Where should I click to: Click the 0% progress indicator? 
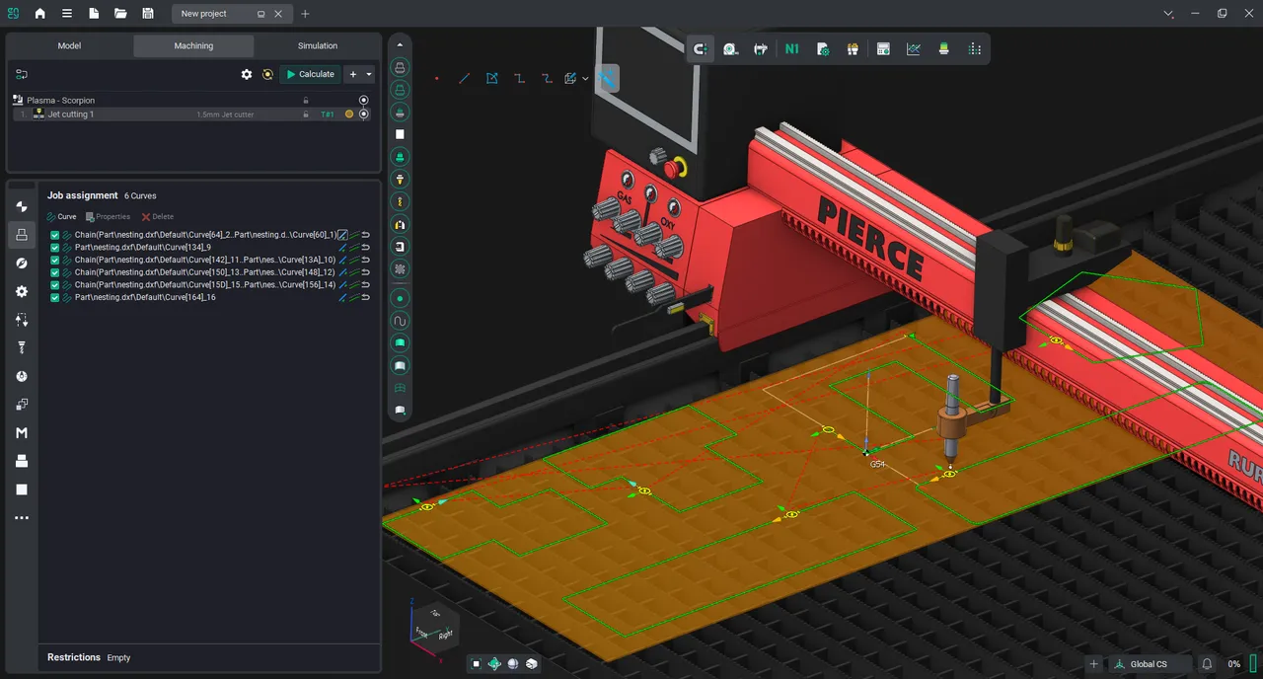[1234, 664]
